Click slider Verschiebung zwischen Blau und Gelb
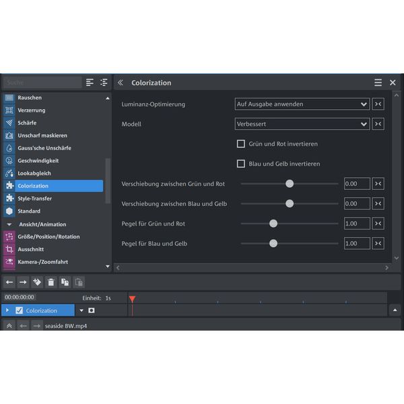This screenshot has height=404, width=404. pos(290,203)
